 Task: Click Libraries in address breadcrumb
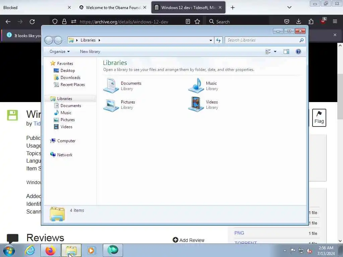[88, 40]
